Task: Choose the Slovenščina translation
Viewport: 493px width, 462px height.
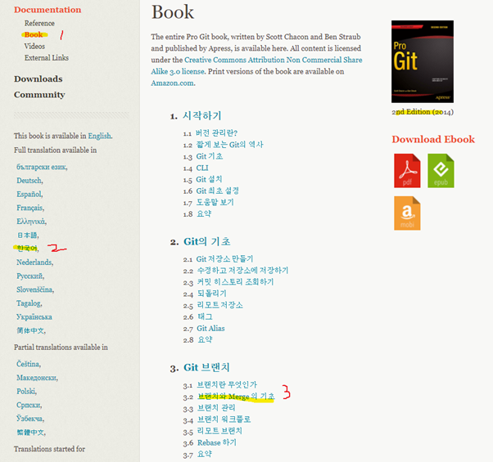Action: pos(35,289)
